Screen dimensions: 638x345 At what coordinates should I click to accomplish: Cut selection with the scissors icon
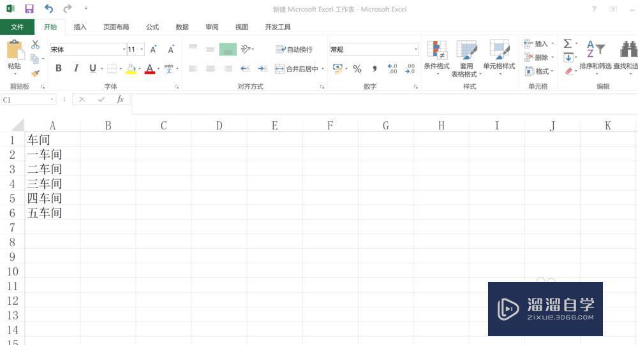[35, 45]
